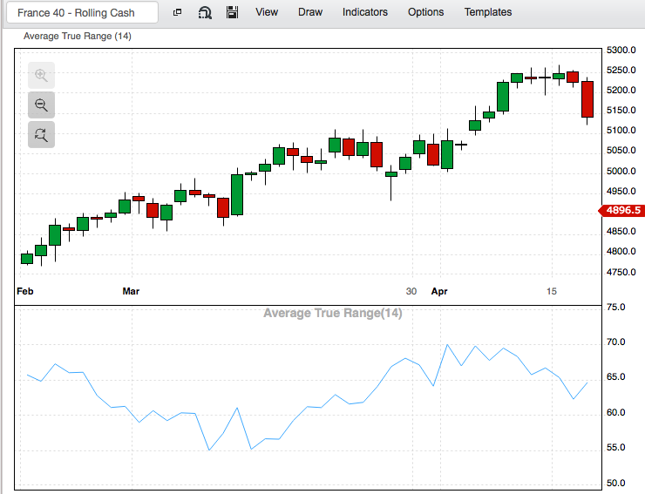Click the 65.0 ATR axis label
The image size is (645, 494).
[615, 376]
